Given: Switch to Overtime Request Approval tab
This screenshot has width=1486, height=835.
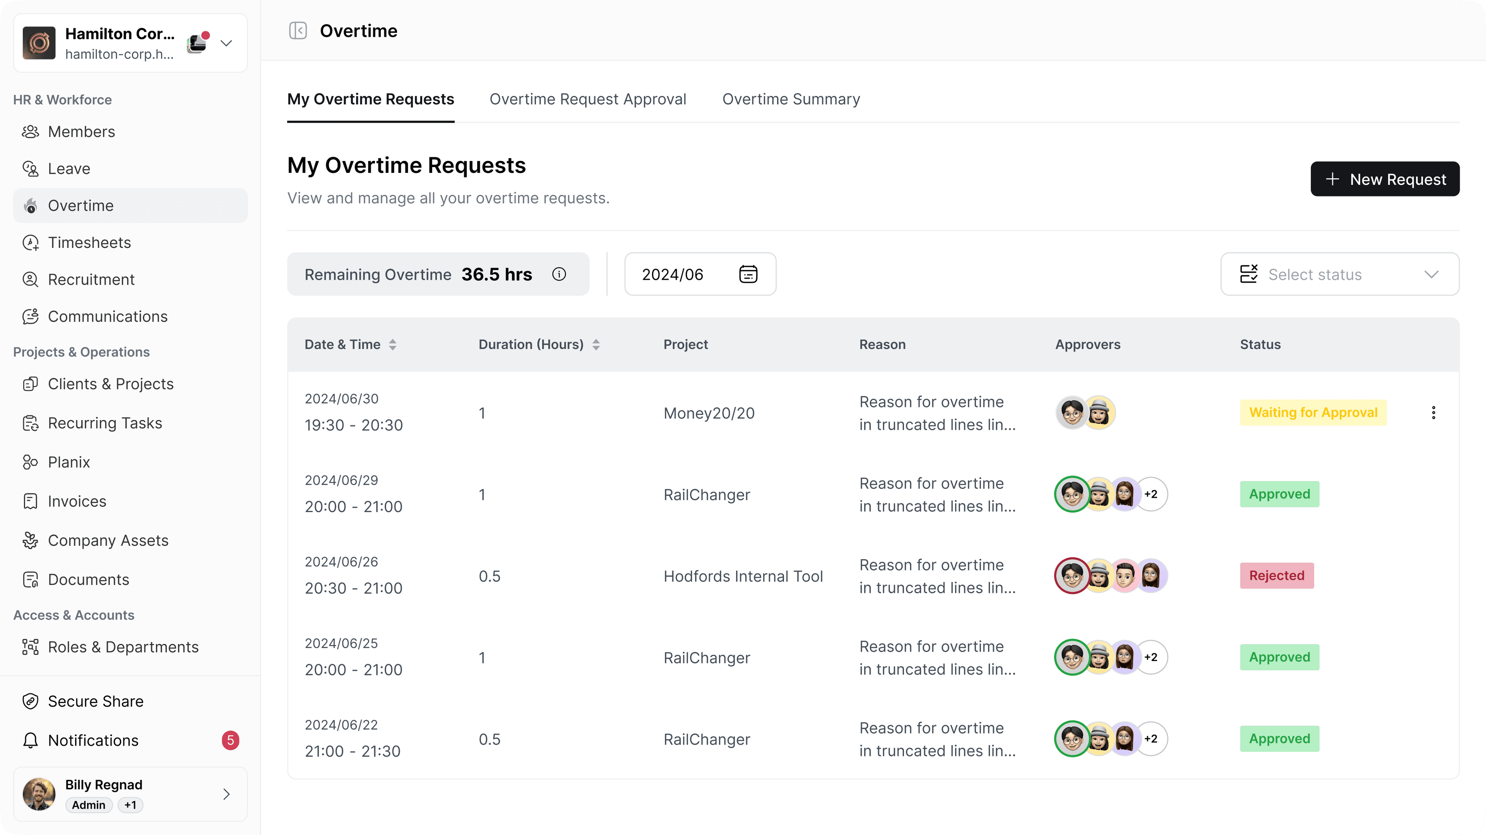Looking at the screenshot, I should tap(587, 99).
